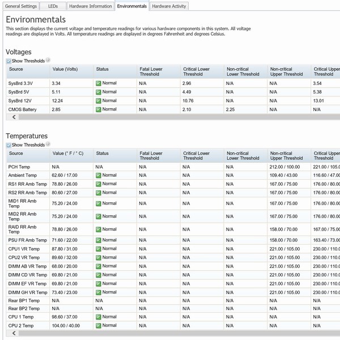The width and height of the screenshot is (340, 340).
Task: Click the CPU 2 Temp status icon
Action: pos(98,326)
